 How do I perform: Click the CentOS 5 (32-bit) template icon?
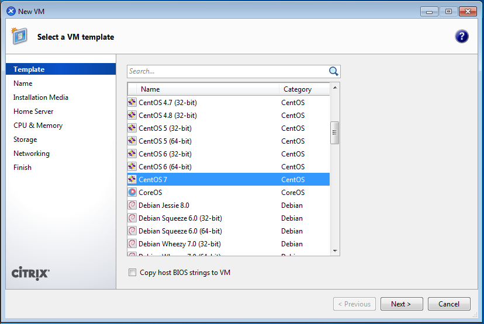132,128
